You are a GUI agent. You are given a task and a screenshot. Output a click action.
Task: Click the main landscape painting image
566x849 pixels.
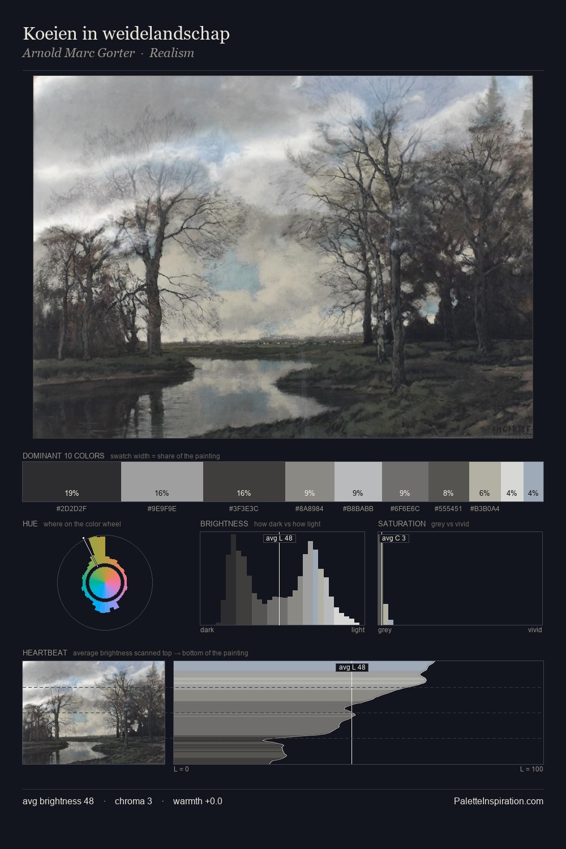283,257
